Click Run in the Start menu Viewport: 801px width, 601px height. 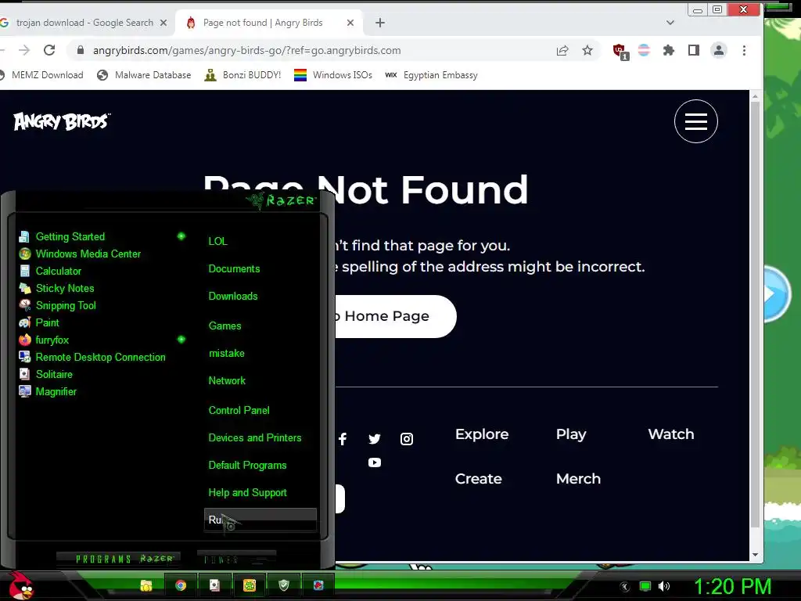[x=260, y=520]
